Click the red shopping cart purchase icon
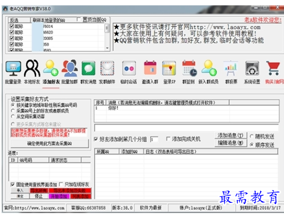Image resolution: width=284 pixels, height=214 pixels. 273,68
